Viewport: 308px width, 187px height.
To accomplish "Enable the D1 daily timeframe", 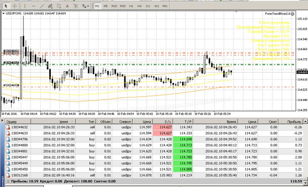I will (148, 6).
